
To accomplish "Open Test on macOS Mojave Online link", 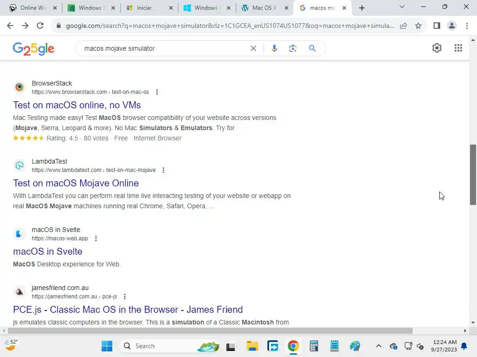I will pyautogui.click(x=76, y=183).
